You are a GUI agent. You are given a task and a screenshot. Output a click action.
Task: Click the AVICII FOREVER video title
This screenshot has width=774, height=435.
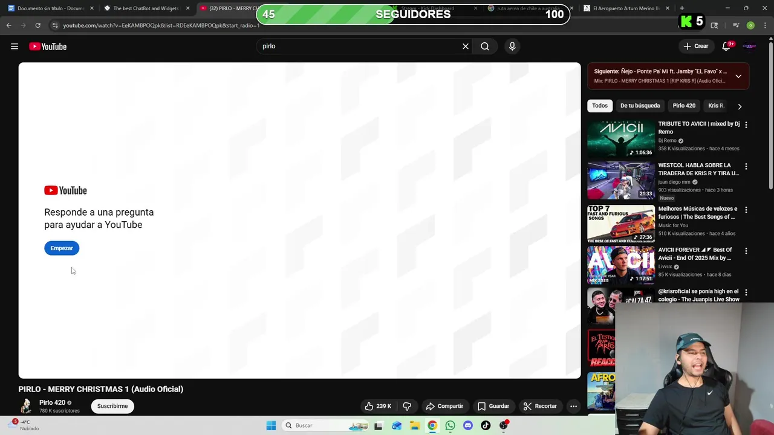pyautogui.click(x=695, y=254)
